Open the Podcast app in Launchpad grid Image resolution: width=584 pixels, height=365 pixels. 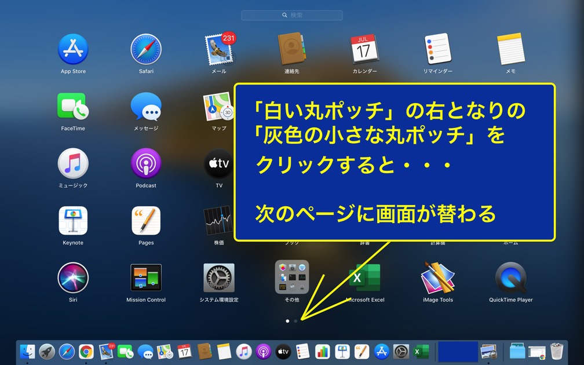[146, 163]
